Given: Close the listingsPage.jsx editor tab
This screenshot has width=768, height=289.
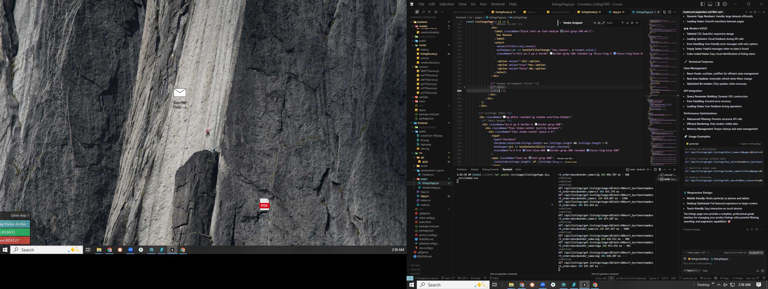Looking at the screenshot, I should click(658, 12).
